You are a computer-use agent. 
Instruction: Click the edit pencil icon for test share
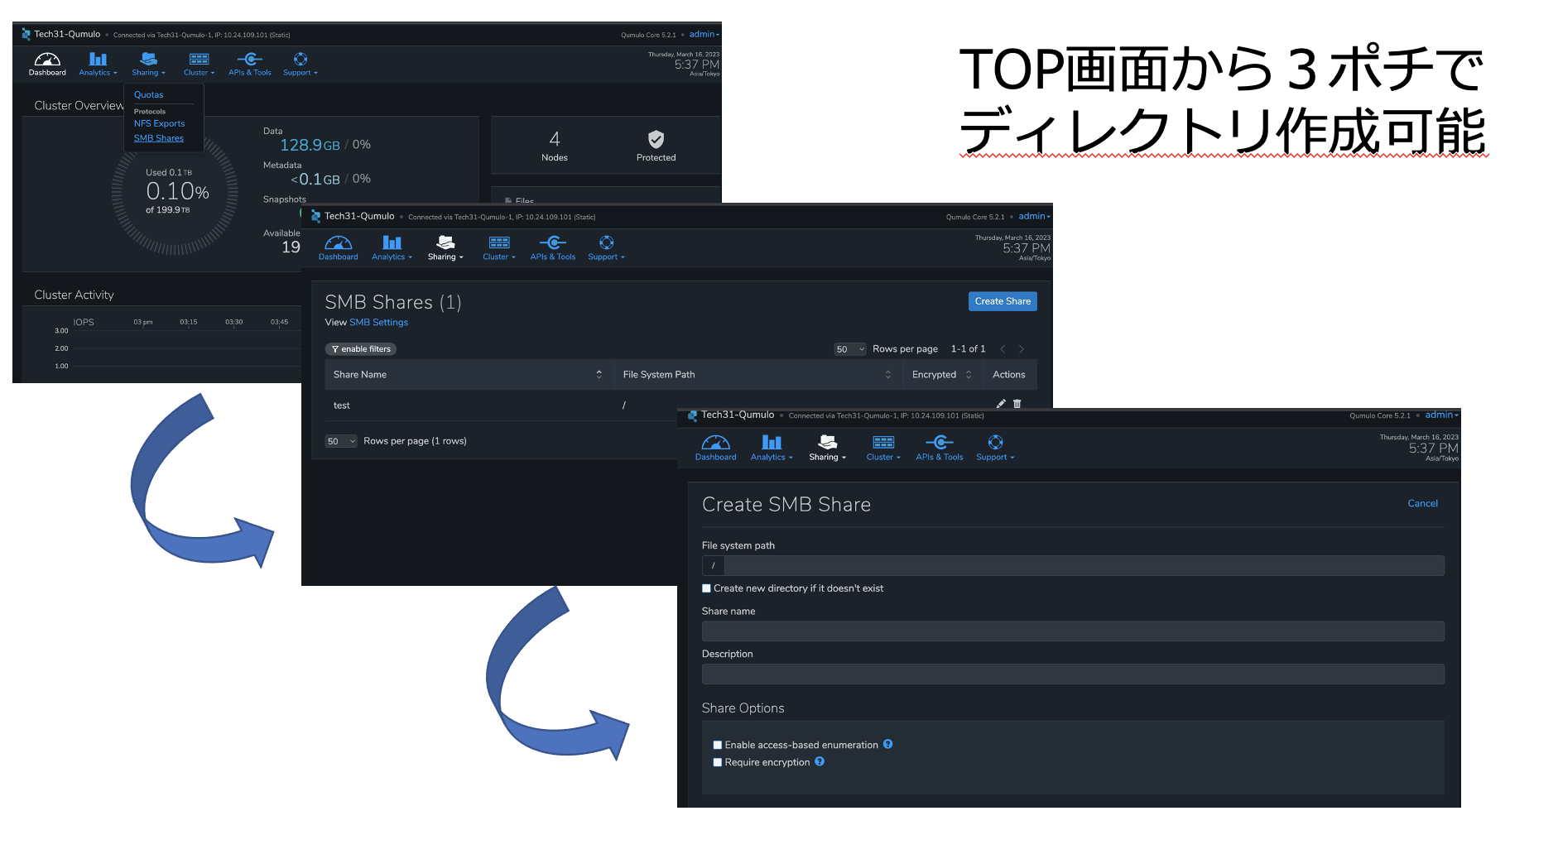click(x=1001, y=404)
